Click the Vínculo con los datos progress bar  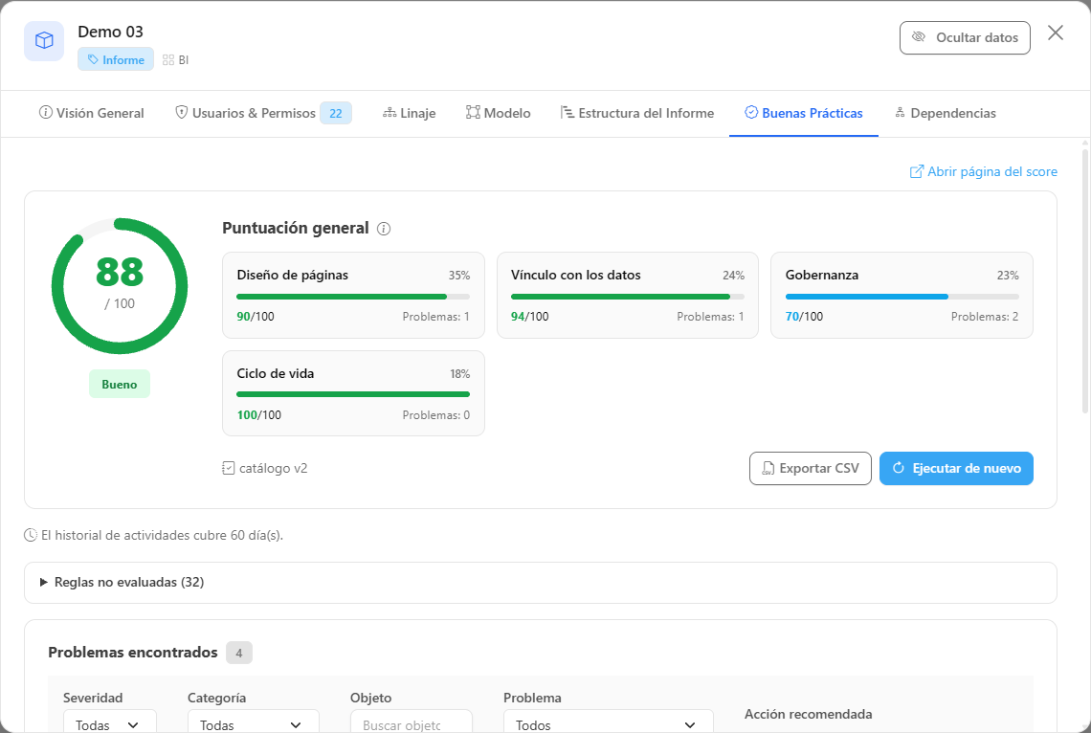pyautogui.click(x=628, y=297)
